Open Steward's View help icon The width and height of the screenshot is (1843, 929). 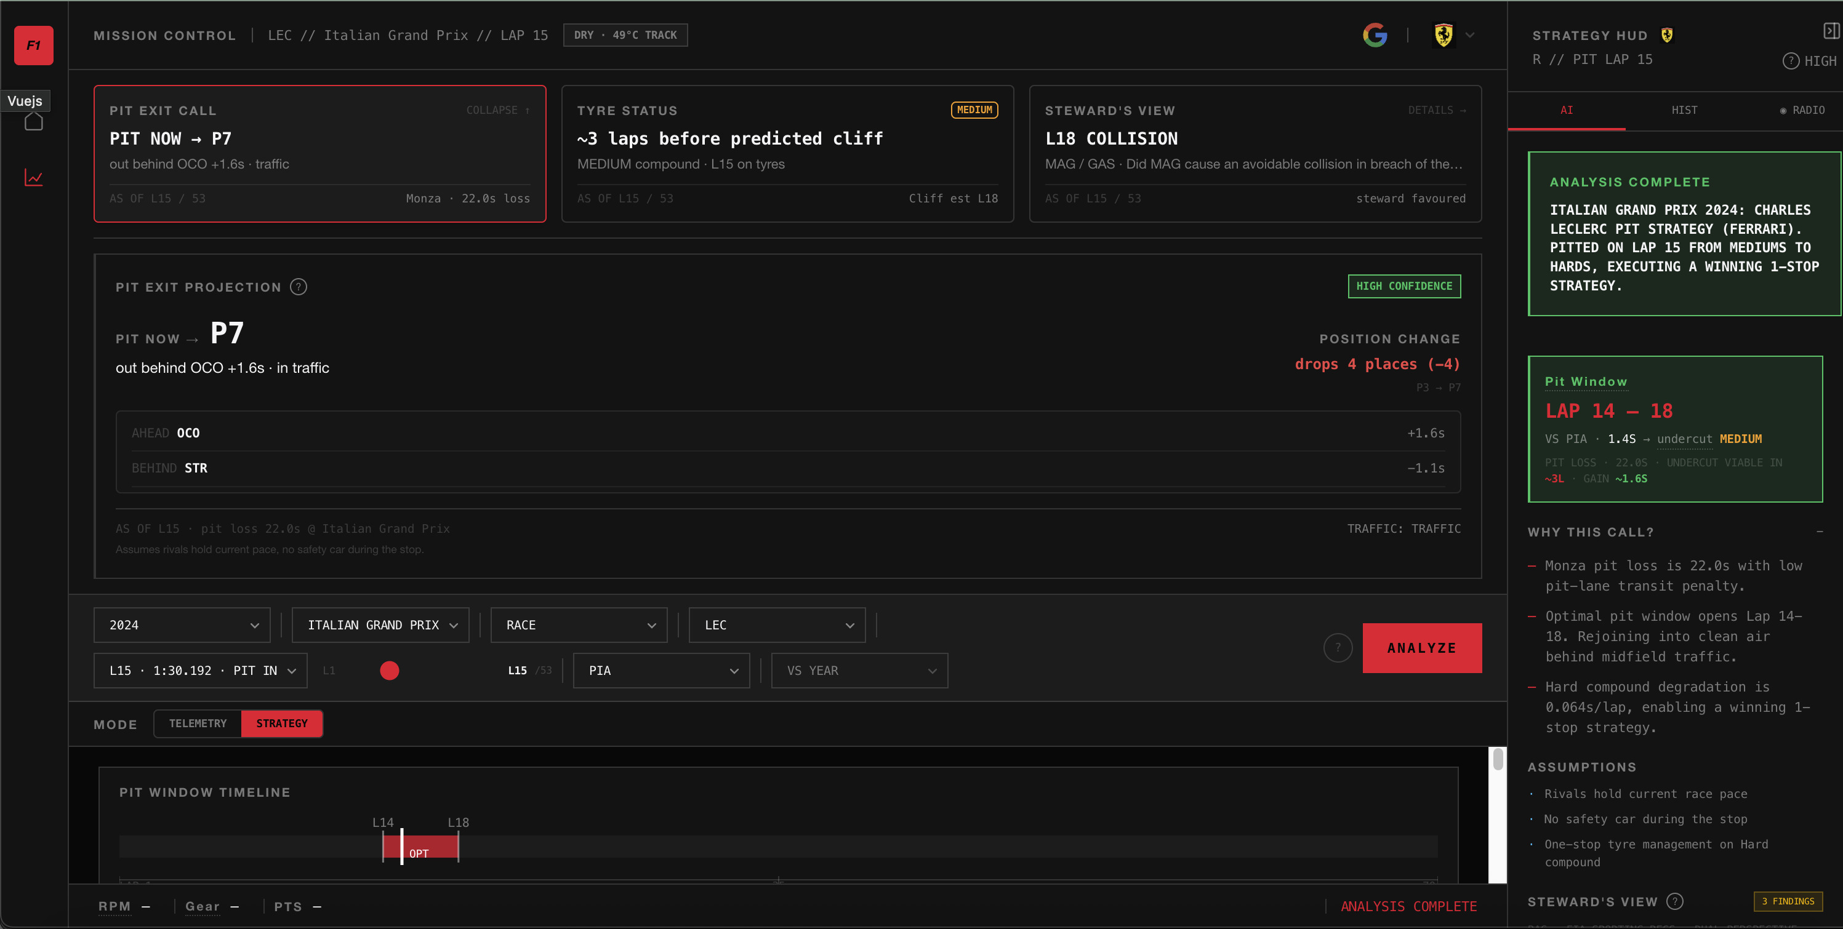pyautogui.click(x=1674, y=901)
